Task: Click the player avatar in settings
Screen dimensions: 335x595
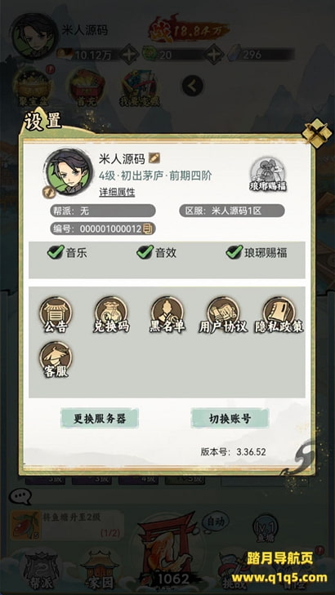Action: click(x=69, y=172)
